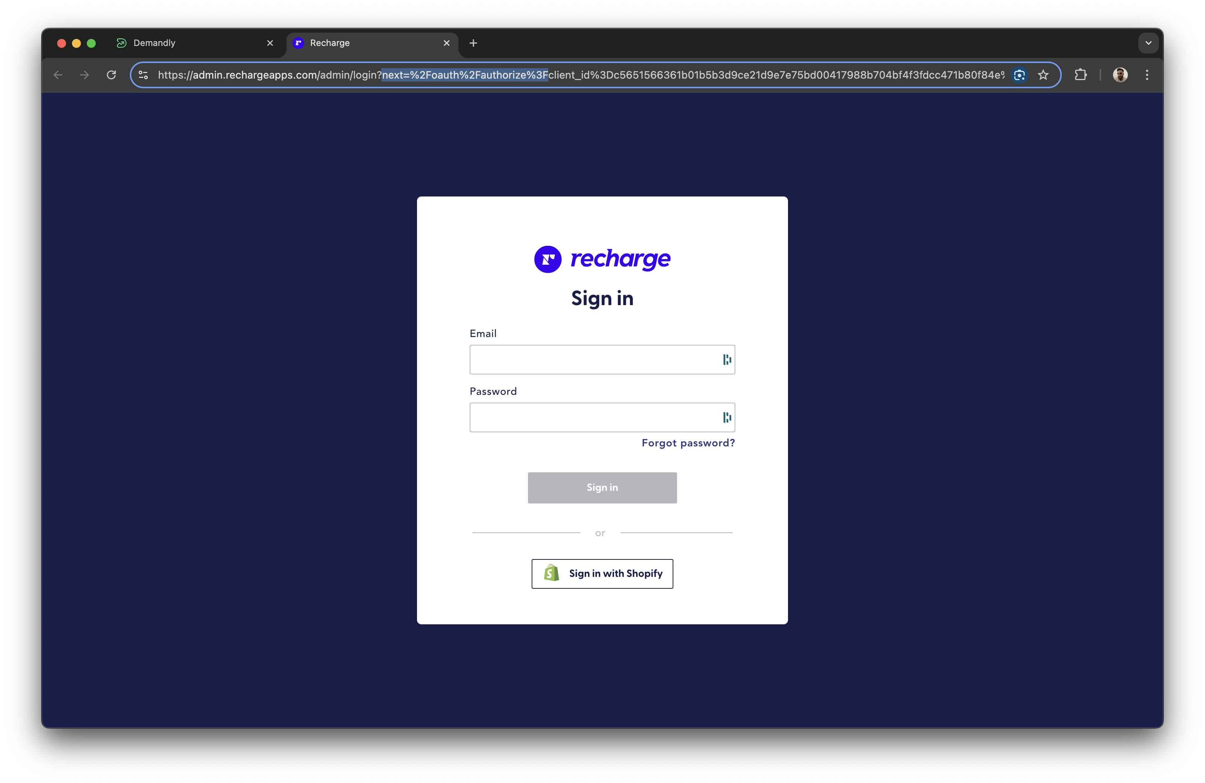This screenshot has width=1205, height=783.
Task: Search the page with Google Lens
Action: pyautogui.click(x=1020, y=75)
